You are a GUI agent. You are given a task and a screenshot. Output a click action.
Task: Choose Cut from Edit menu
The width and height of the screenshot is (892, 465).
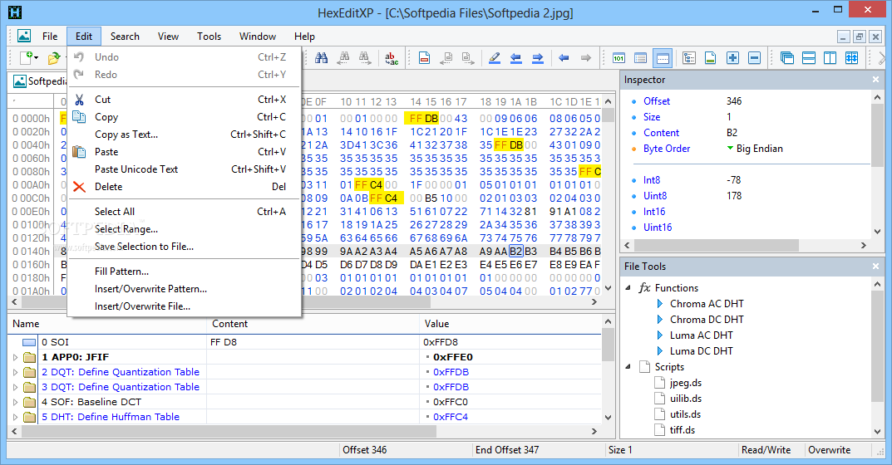pos(183,100)
